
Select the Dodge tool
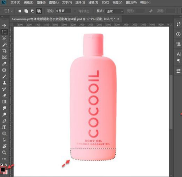4,114
